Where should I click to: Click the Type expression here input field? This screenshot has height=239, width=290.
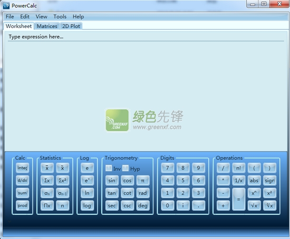(x=146, y=37)
